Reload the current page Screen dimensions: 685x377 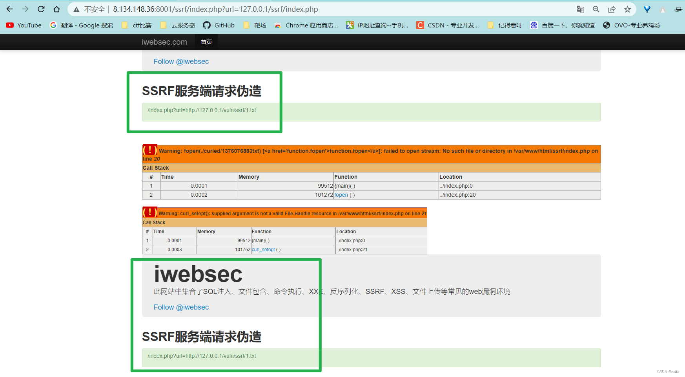[x=41, y=9]
